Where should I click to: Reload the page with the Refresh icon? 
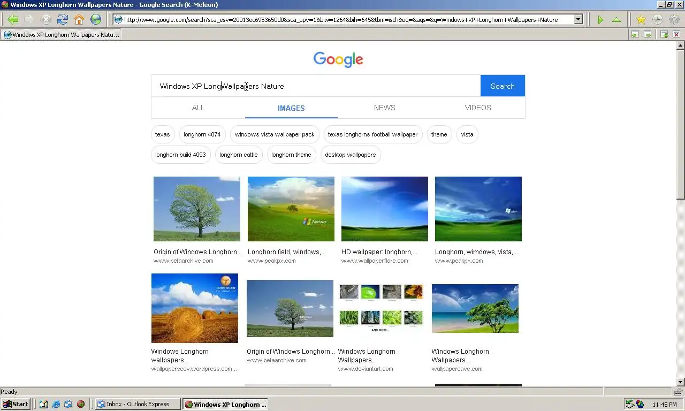click(x=63, y=20)
